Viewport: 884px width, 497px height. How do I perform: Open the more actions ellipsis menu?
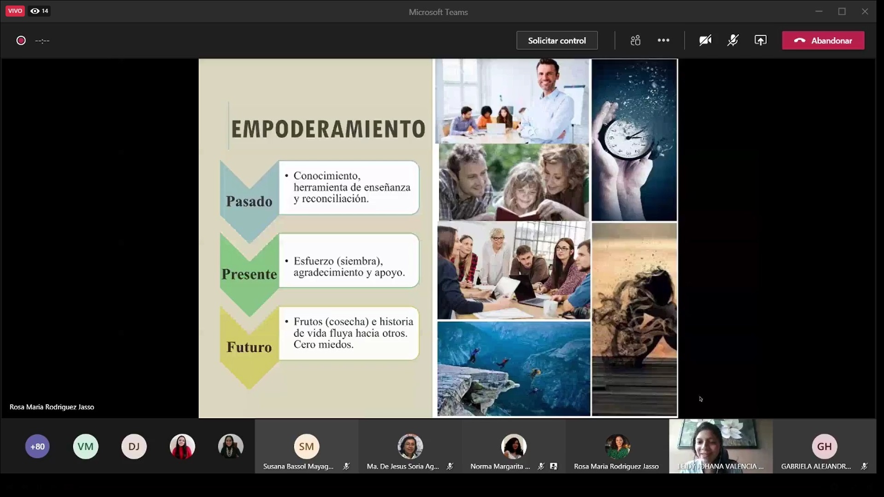[x=663, y=40]
